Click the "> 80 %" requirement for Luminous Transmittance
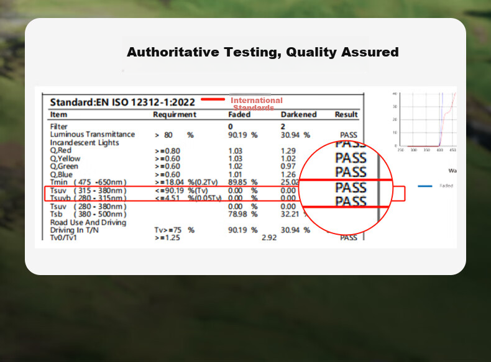 point(174,135)
